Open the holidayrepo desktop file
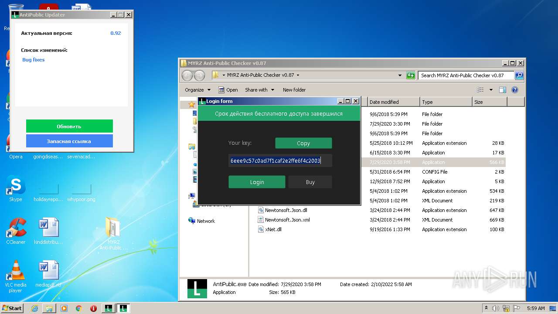The image size is (558, 314). click(x=48, y=192)
